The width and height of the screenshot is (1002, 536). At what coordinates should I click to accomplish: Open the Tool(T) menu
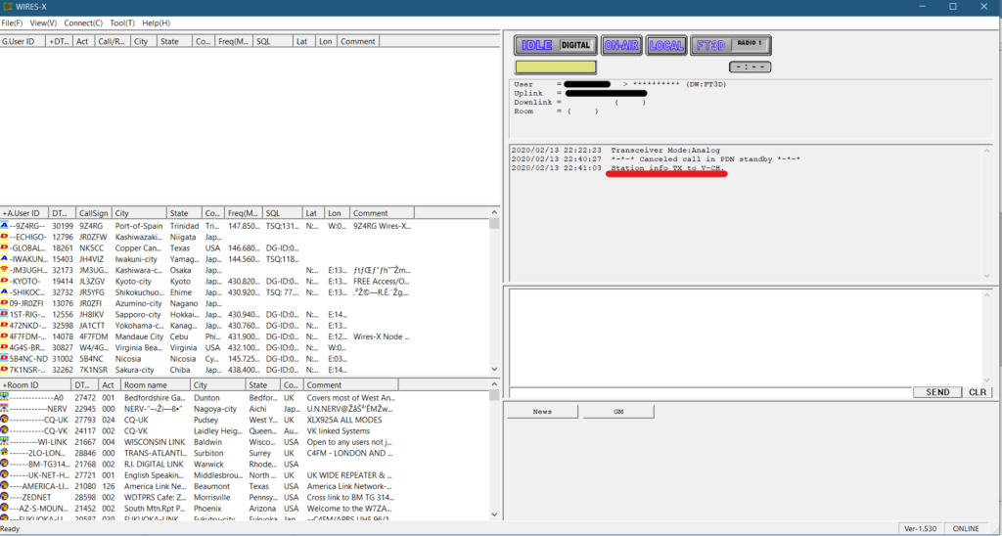[122, 23]
